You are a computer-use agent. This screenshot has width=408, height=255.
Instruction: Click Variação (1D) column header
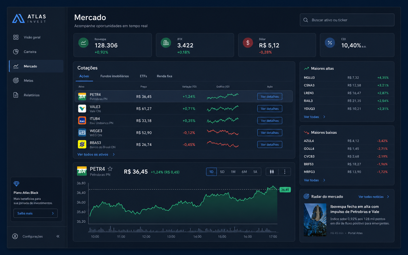(x=189, y=87)
